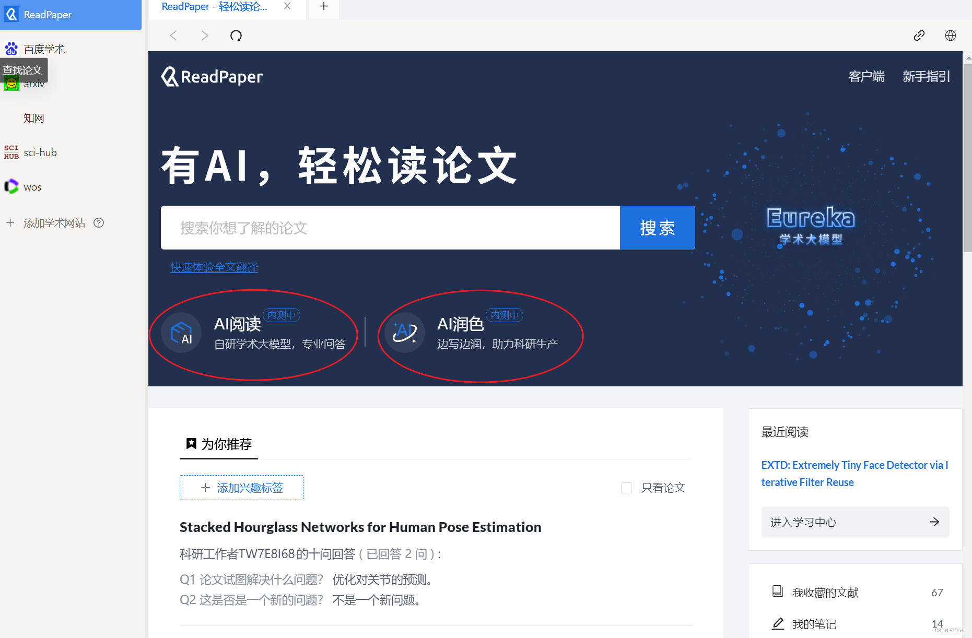Click the 添加兴趣标签 button
972x638 pixels.
[x=241, y=488]
